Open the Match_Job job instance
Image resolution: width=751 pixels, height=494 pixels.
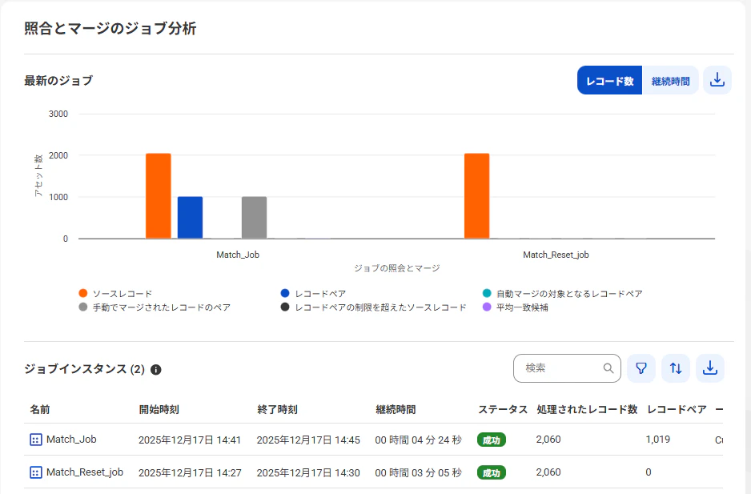(x=71, y=440)
